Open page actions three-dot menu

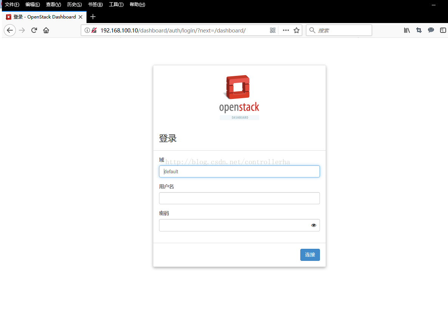(286, 30)
